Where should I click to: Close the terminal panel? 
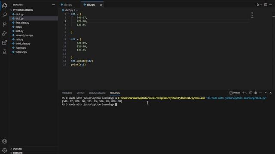point(270,93)
